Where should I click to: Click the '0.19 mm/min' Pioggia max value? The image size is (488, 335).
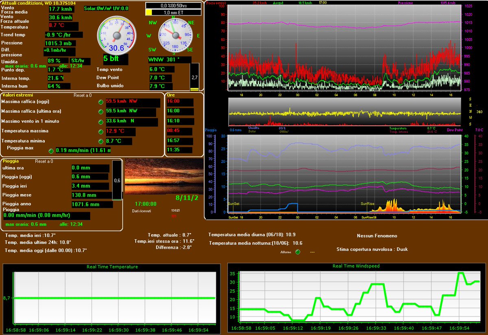(x=83, y=151)
